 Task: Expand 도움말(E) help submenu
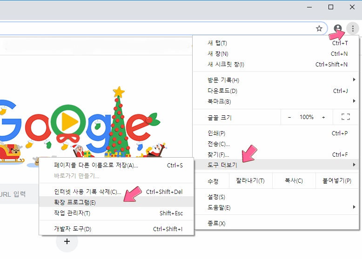(276, 207)
